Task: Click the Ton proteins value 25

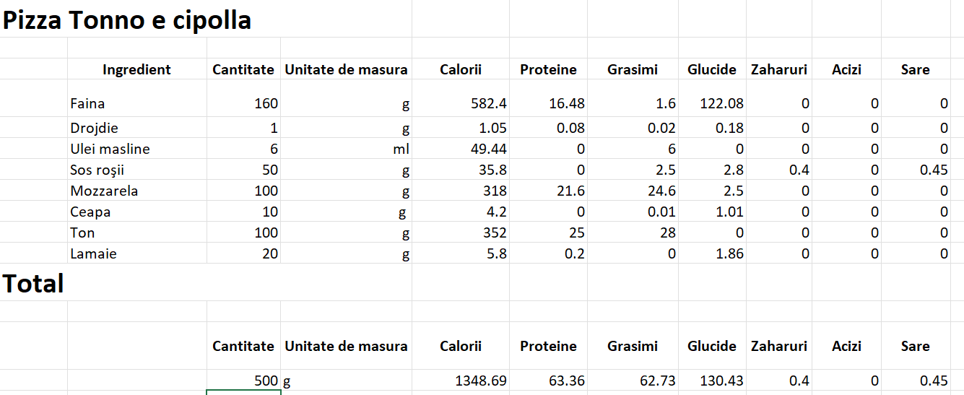Action: (548, 233)
